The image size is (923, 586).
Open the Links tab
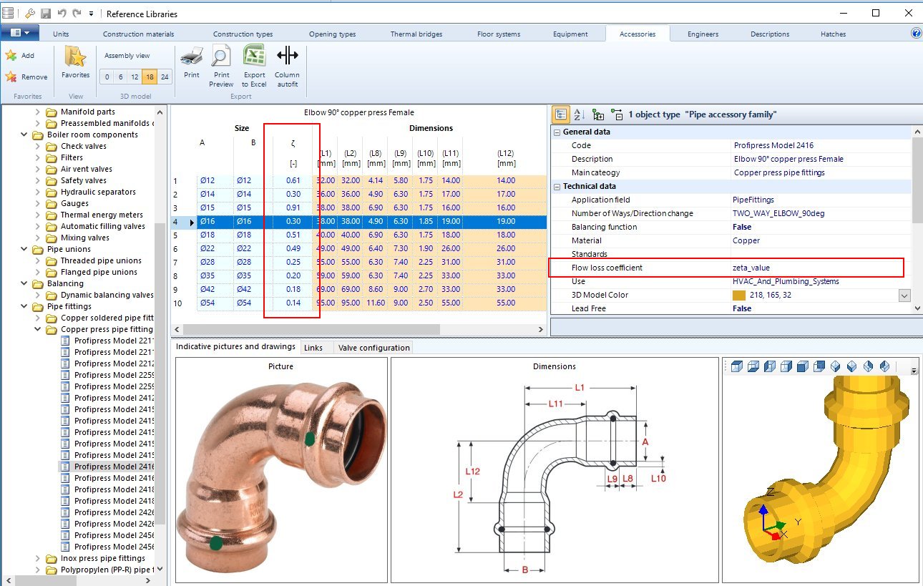tap(313, 348)
